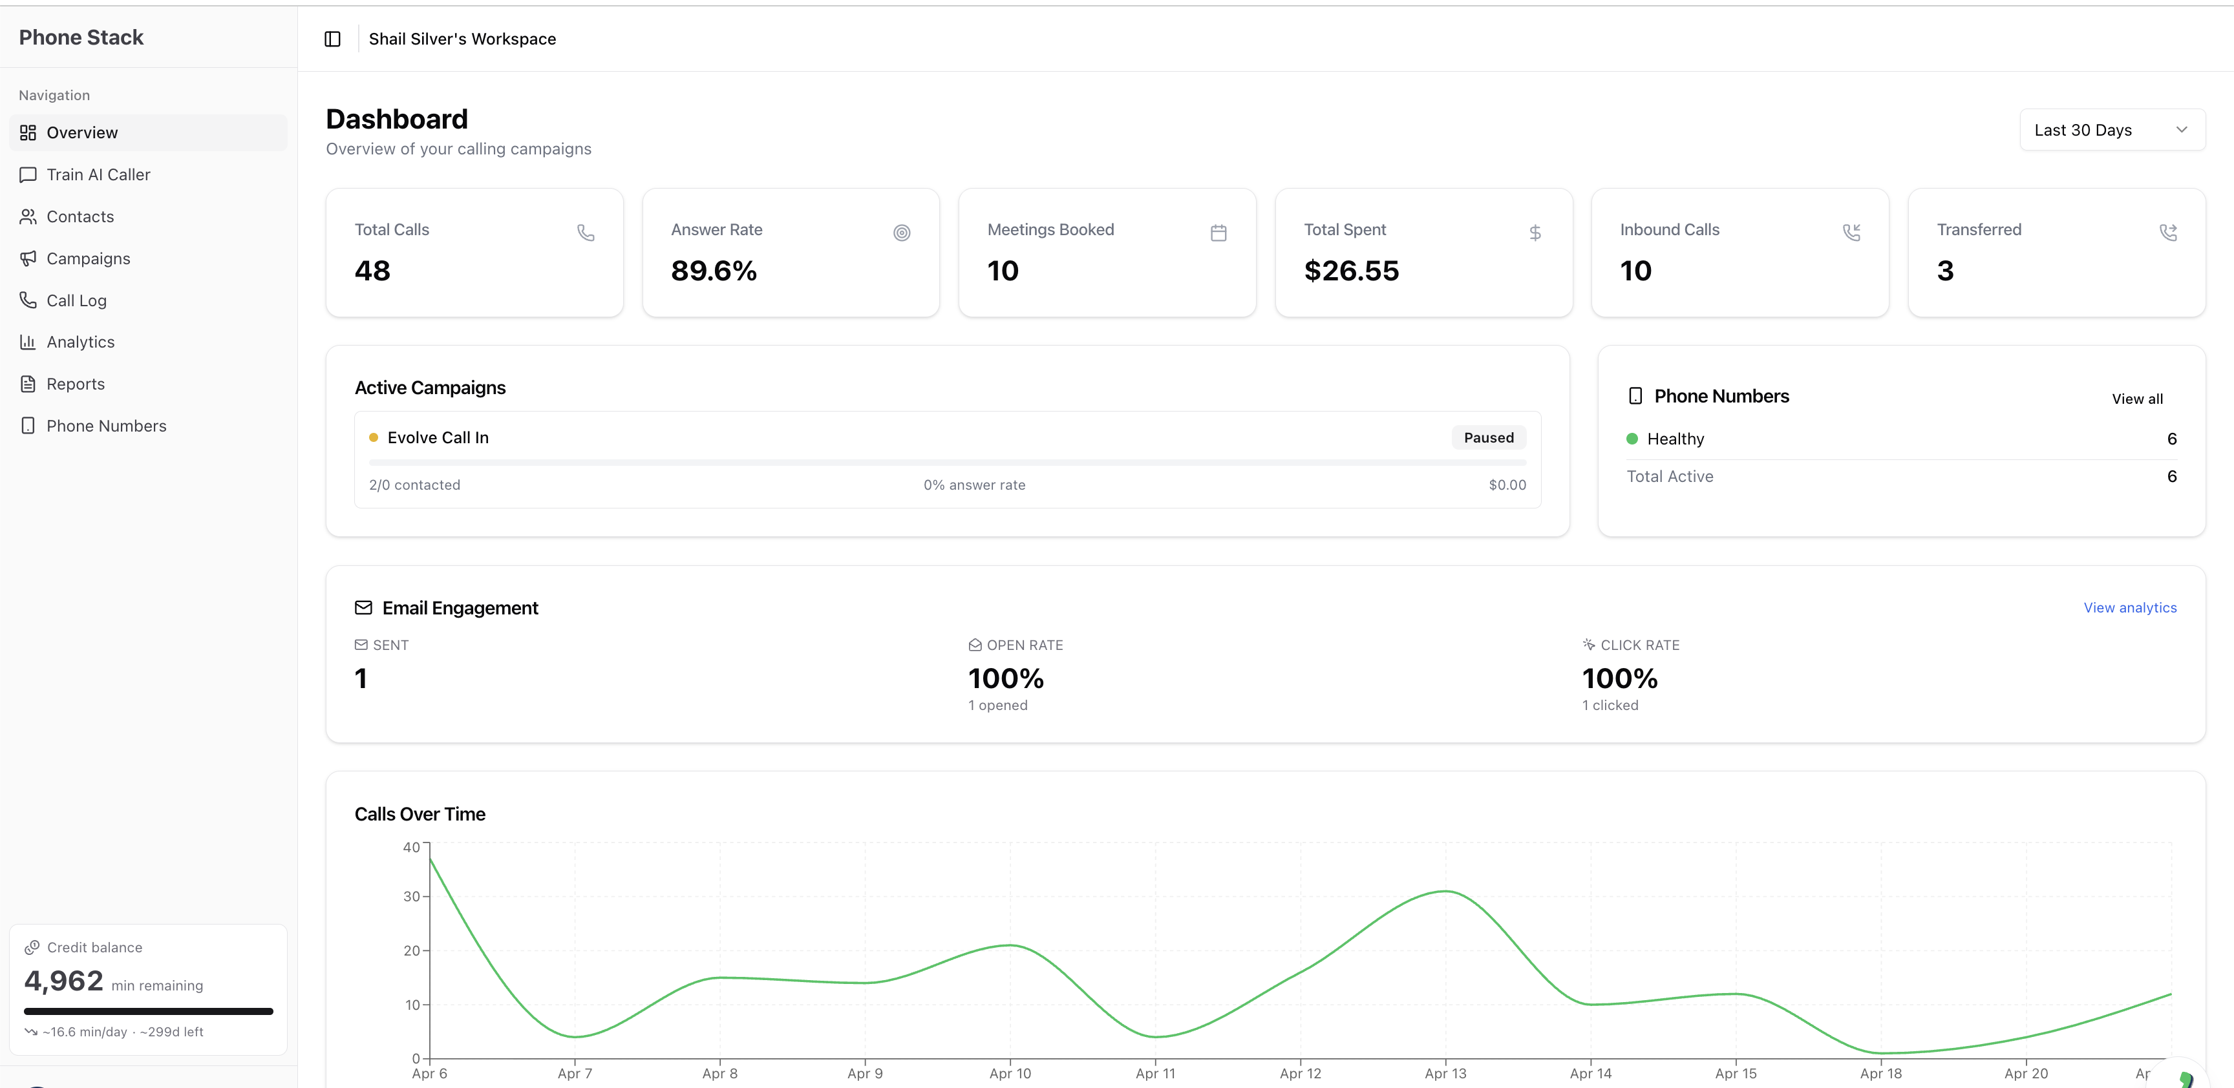Click View all in Phone Numbers card
This screenshot has height=1088, width=2234.
point(2137,399)
